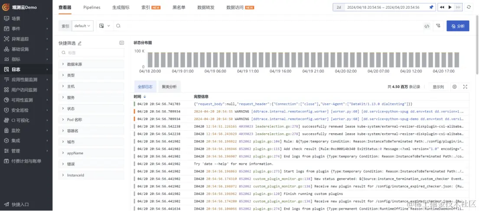Open the 监控 sidebar item
The image size is (479, 211).
point(26,130)
